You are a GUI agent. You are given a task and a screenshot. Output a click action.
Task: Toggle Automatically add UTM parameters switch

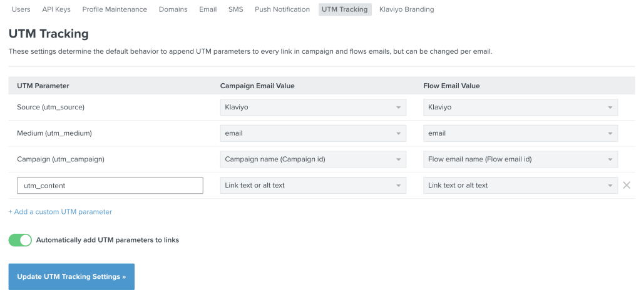(x=20, y=240)
